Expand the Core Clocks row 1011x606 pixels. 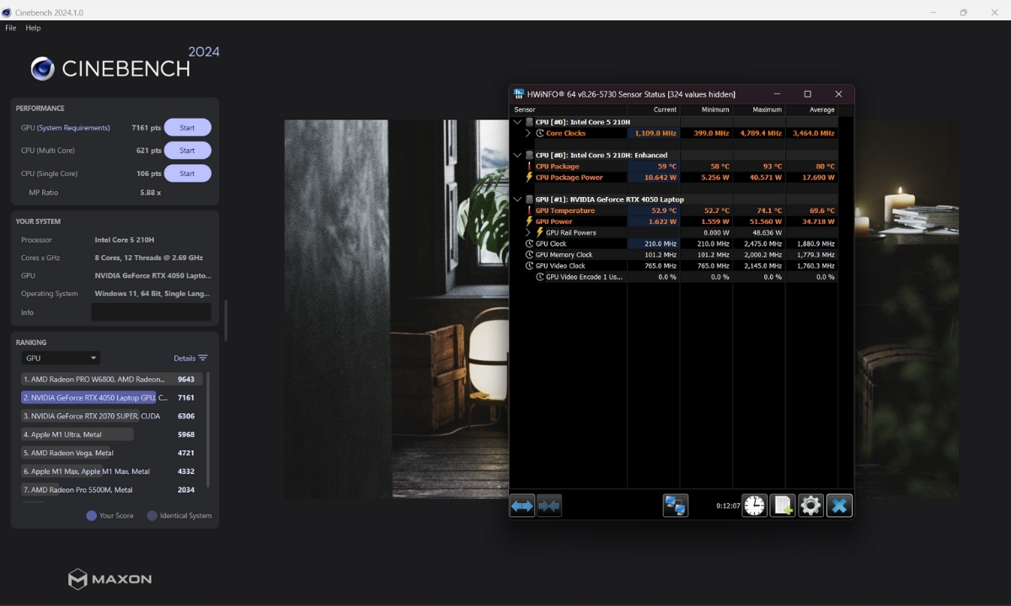tap(528, 133)
